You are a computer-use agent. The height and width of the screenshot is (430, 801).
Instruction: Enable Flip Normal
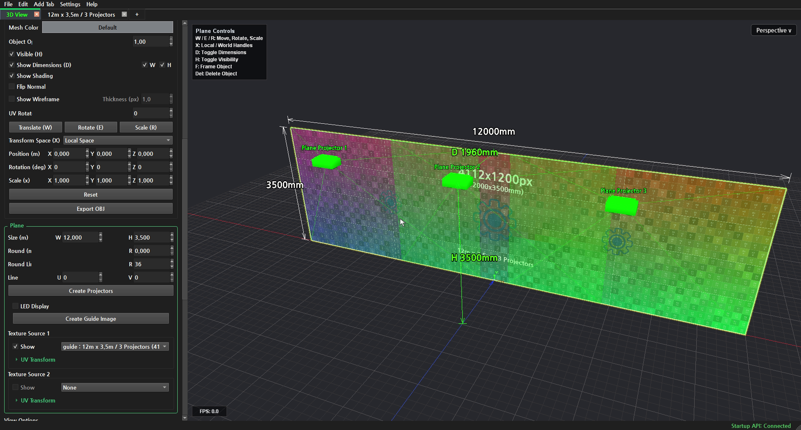12,87
